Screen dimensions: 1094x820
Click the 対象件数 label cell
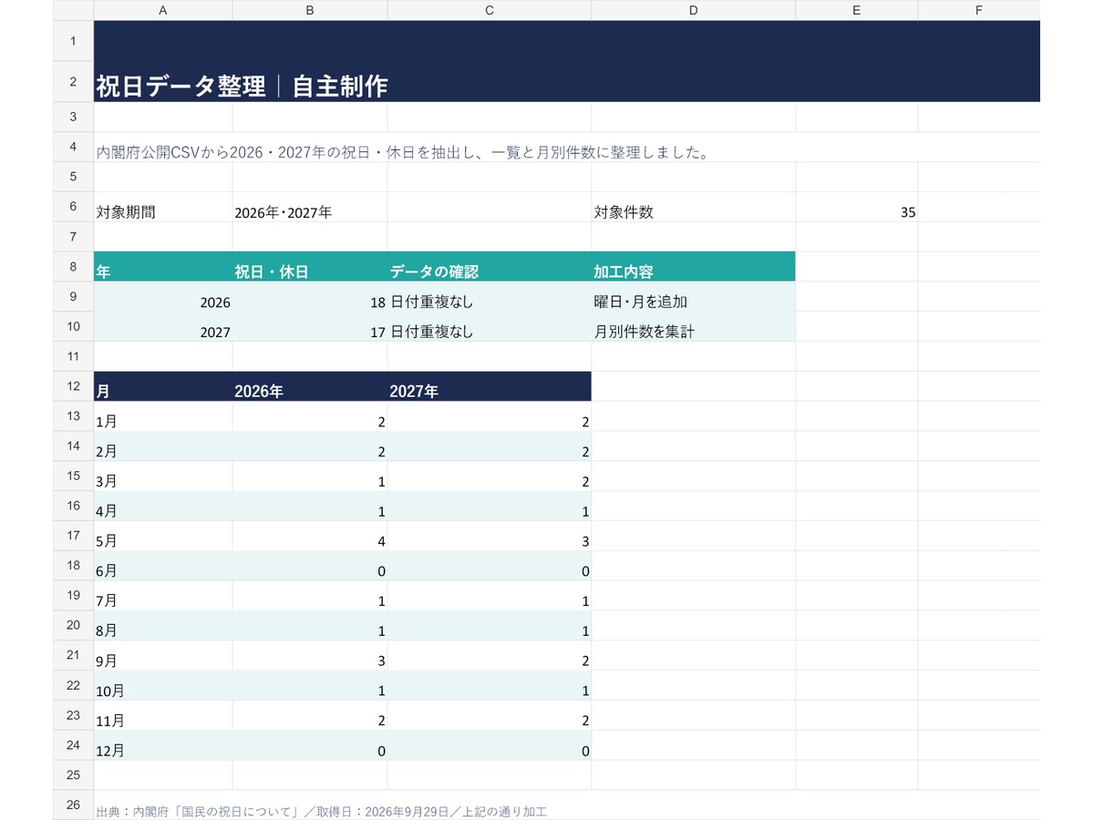[694, 207]
